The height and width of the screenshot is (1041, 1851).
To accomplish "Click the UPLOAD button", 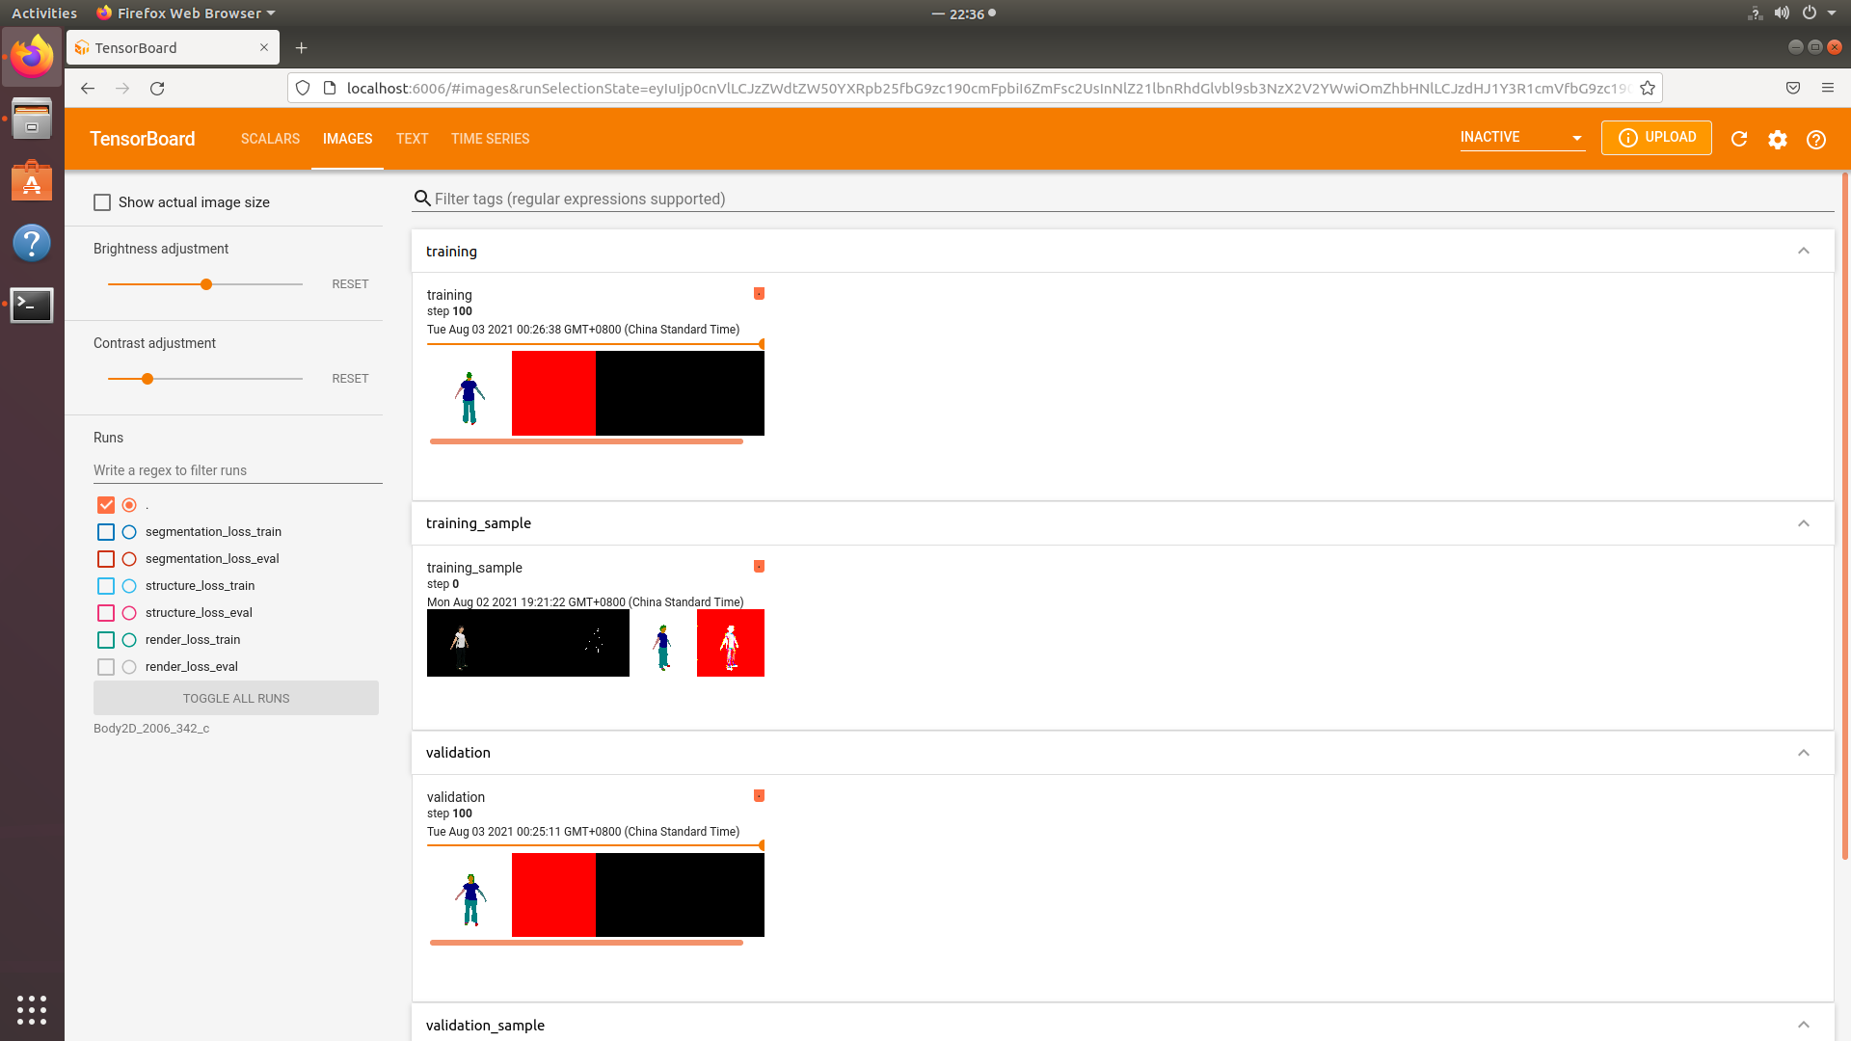I will (1656, 137).
